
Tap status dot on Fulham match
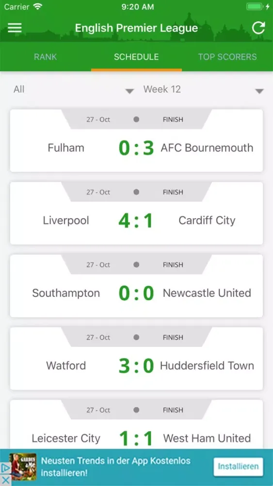(136, 120)
